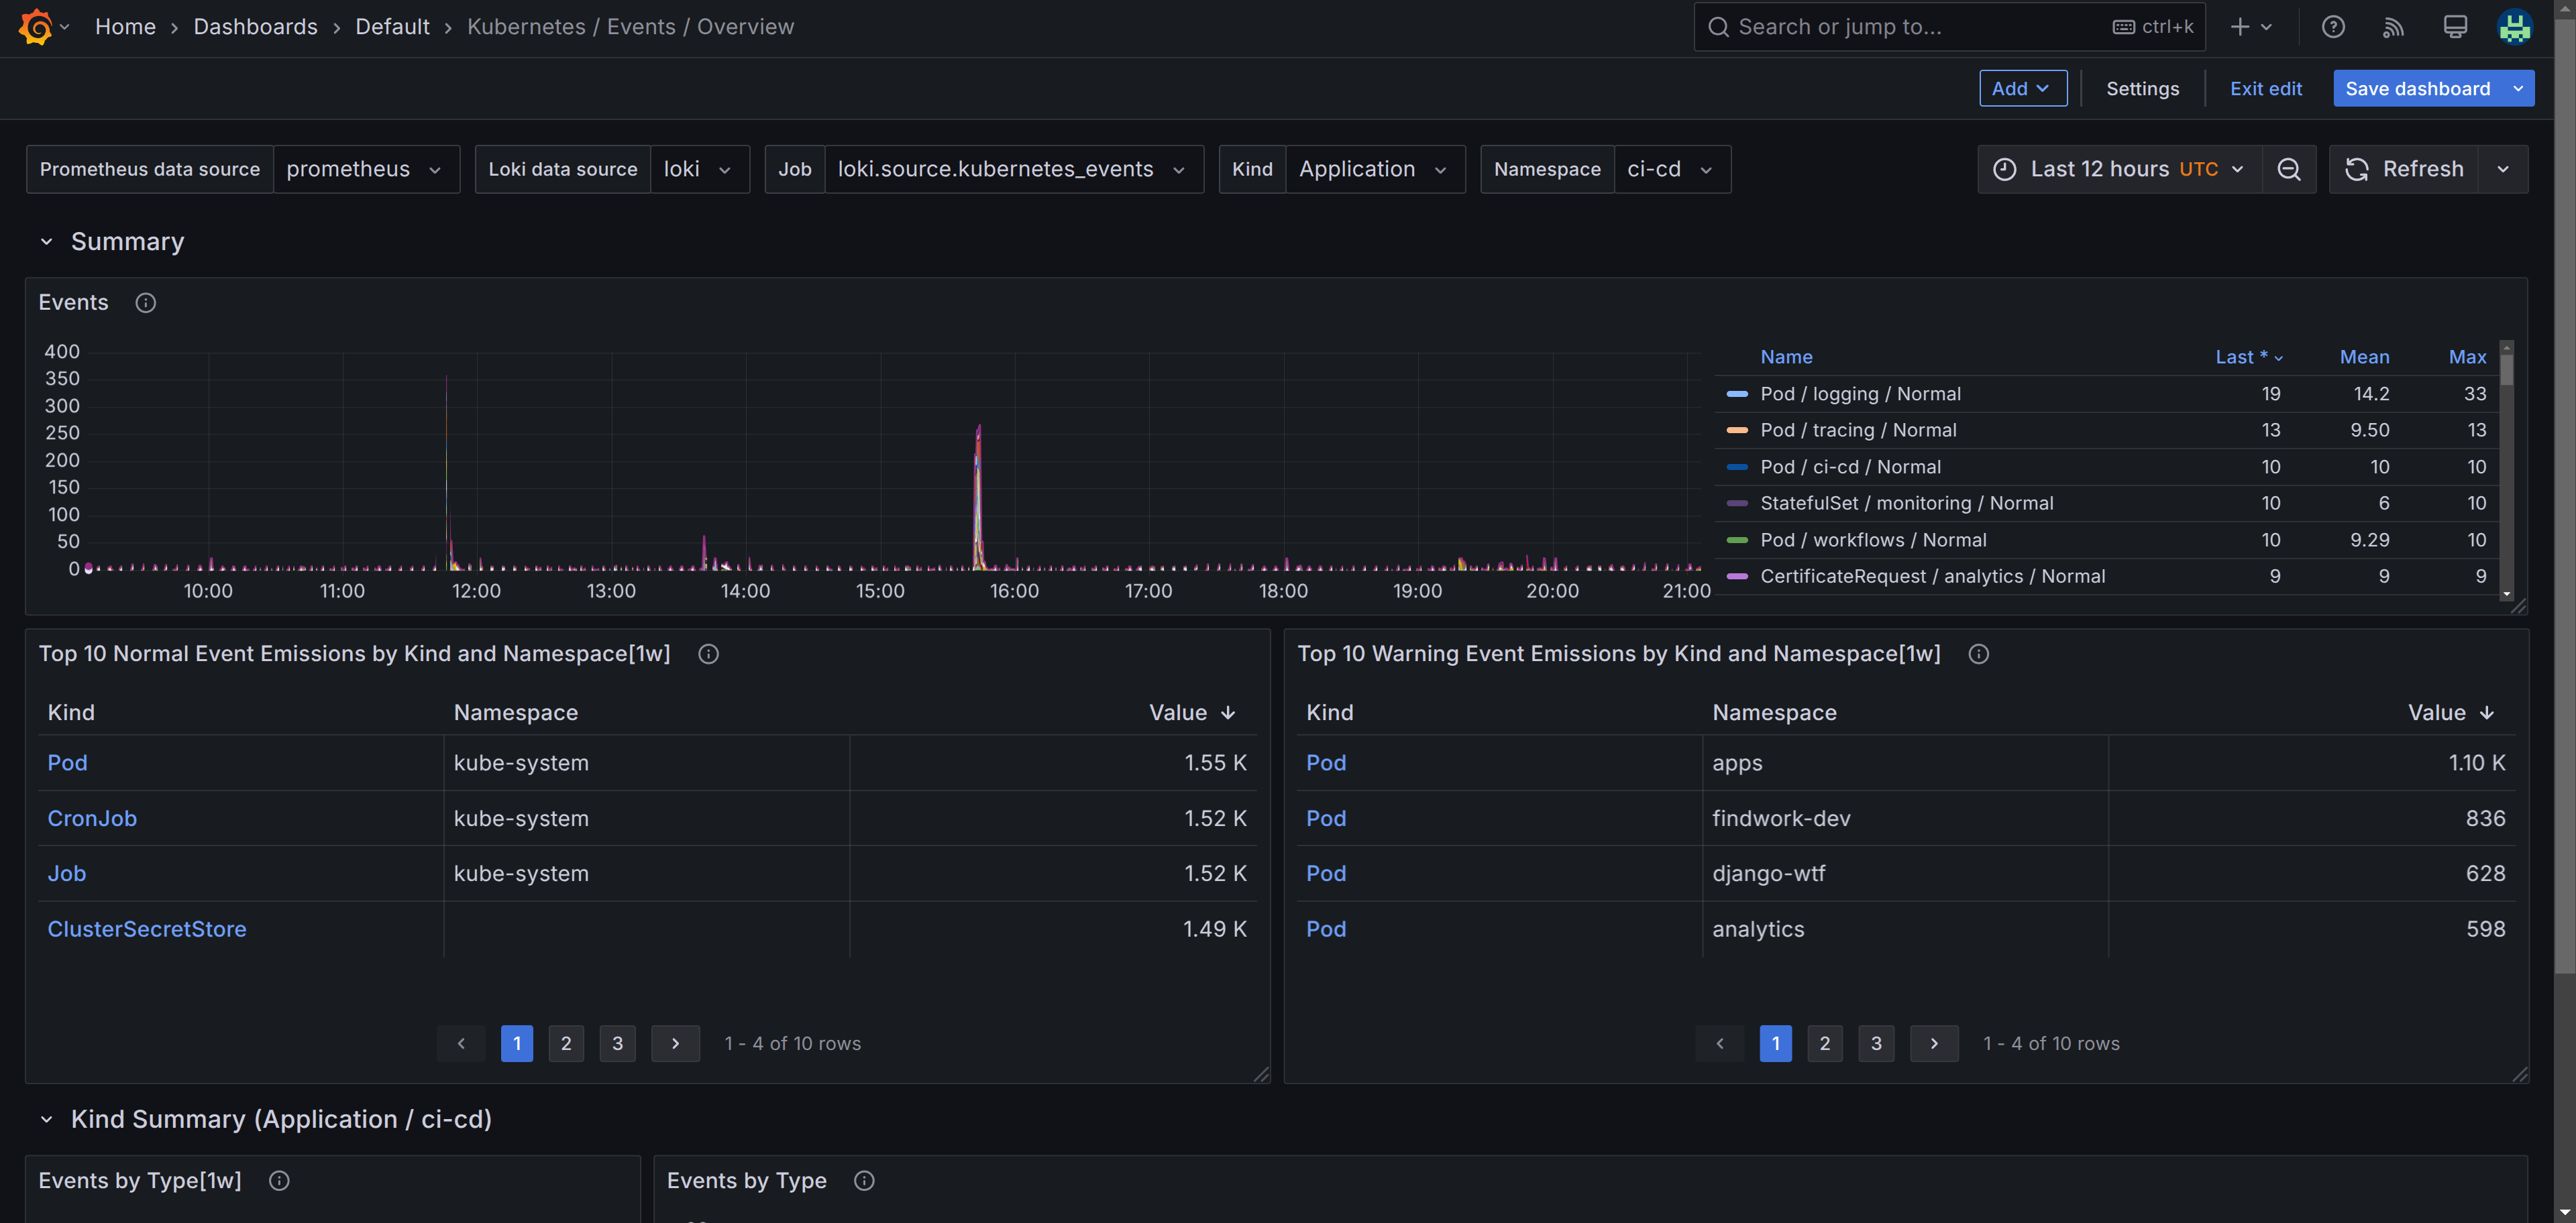Click the Save dashboard button
Viewport: 2576px width, 1223px height.
coord(2417,89)
